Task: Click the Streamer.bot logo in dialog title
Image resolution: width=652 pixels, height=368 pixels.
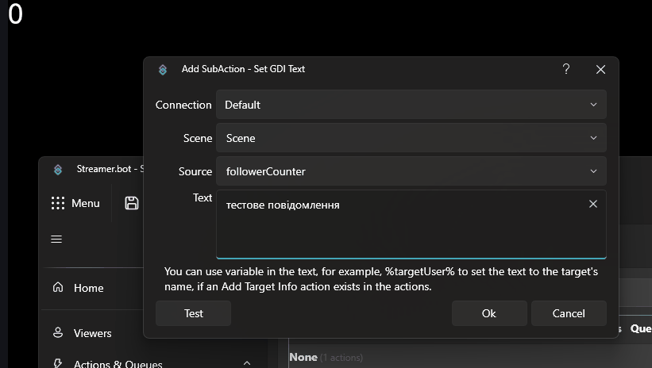Action: (x=163, y=69)
